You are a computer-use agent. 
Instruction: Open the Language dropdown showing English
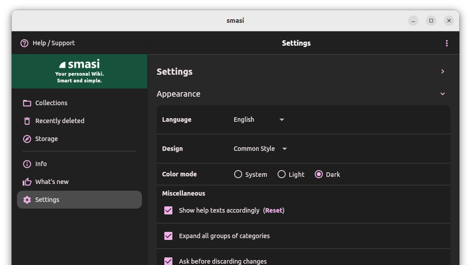pos(259,120)
